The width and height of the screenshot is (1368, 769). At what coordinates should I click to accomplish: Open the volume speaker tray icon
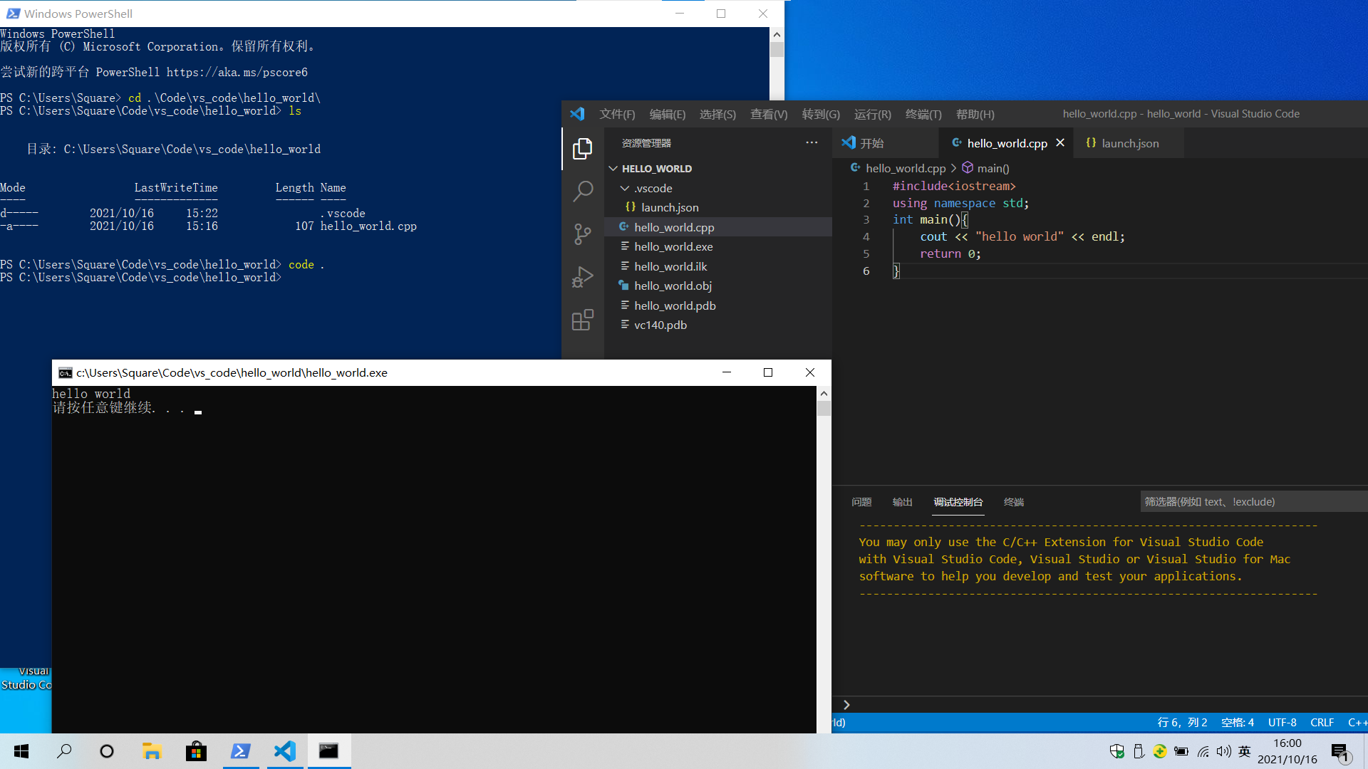pyautogui.click(x=1224, y=751)
